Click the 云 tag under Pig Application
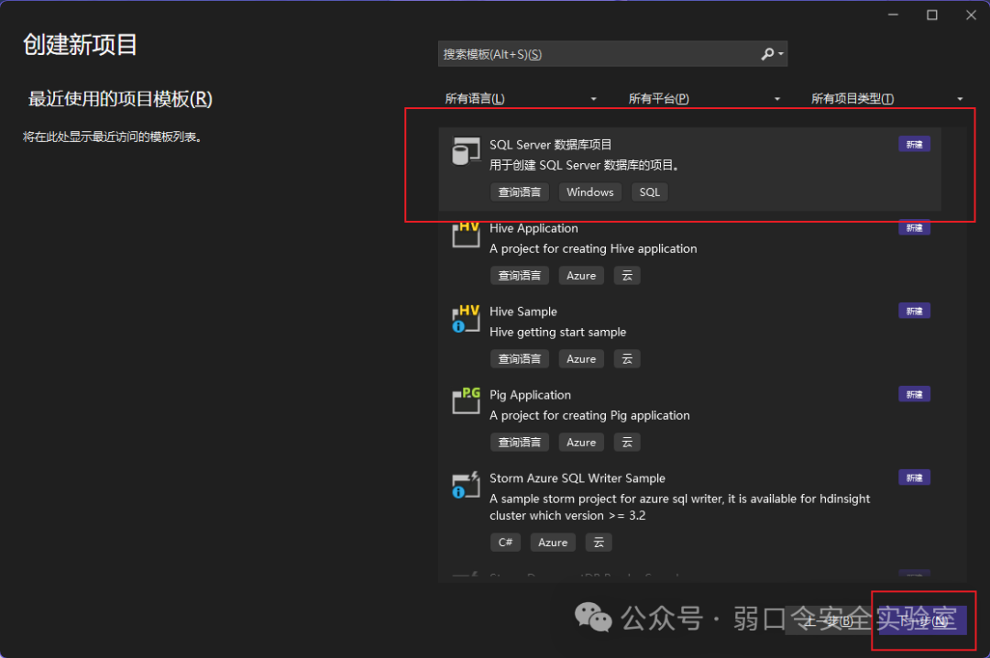The width and height of the screenshot is (990, 658). (x=627, y=442)
